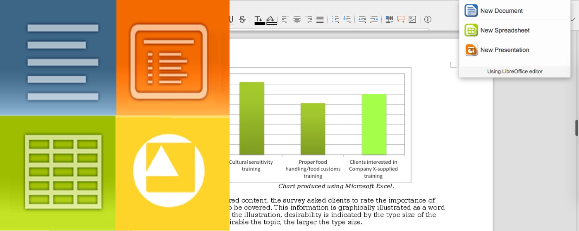Click the 'Using LibreOffice editor' text
The width and height of the screenshot is (579, 231).
(515, 71)
